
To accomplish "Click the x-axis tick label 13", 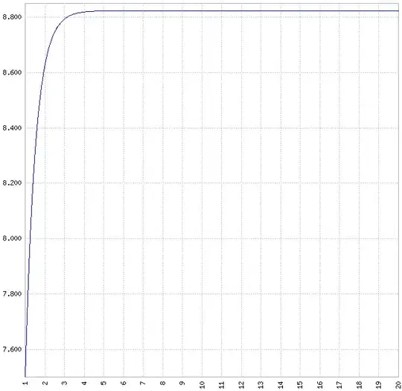I will click(x=261, y=384).
